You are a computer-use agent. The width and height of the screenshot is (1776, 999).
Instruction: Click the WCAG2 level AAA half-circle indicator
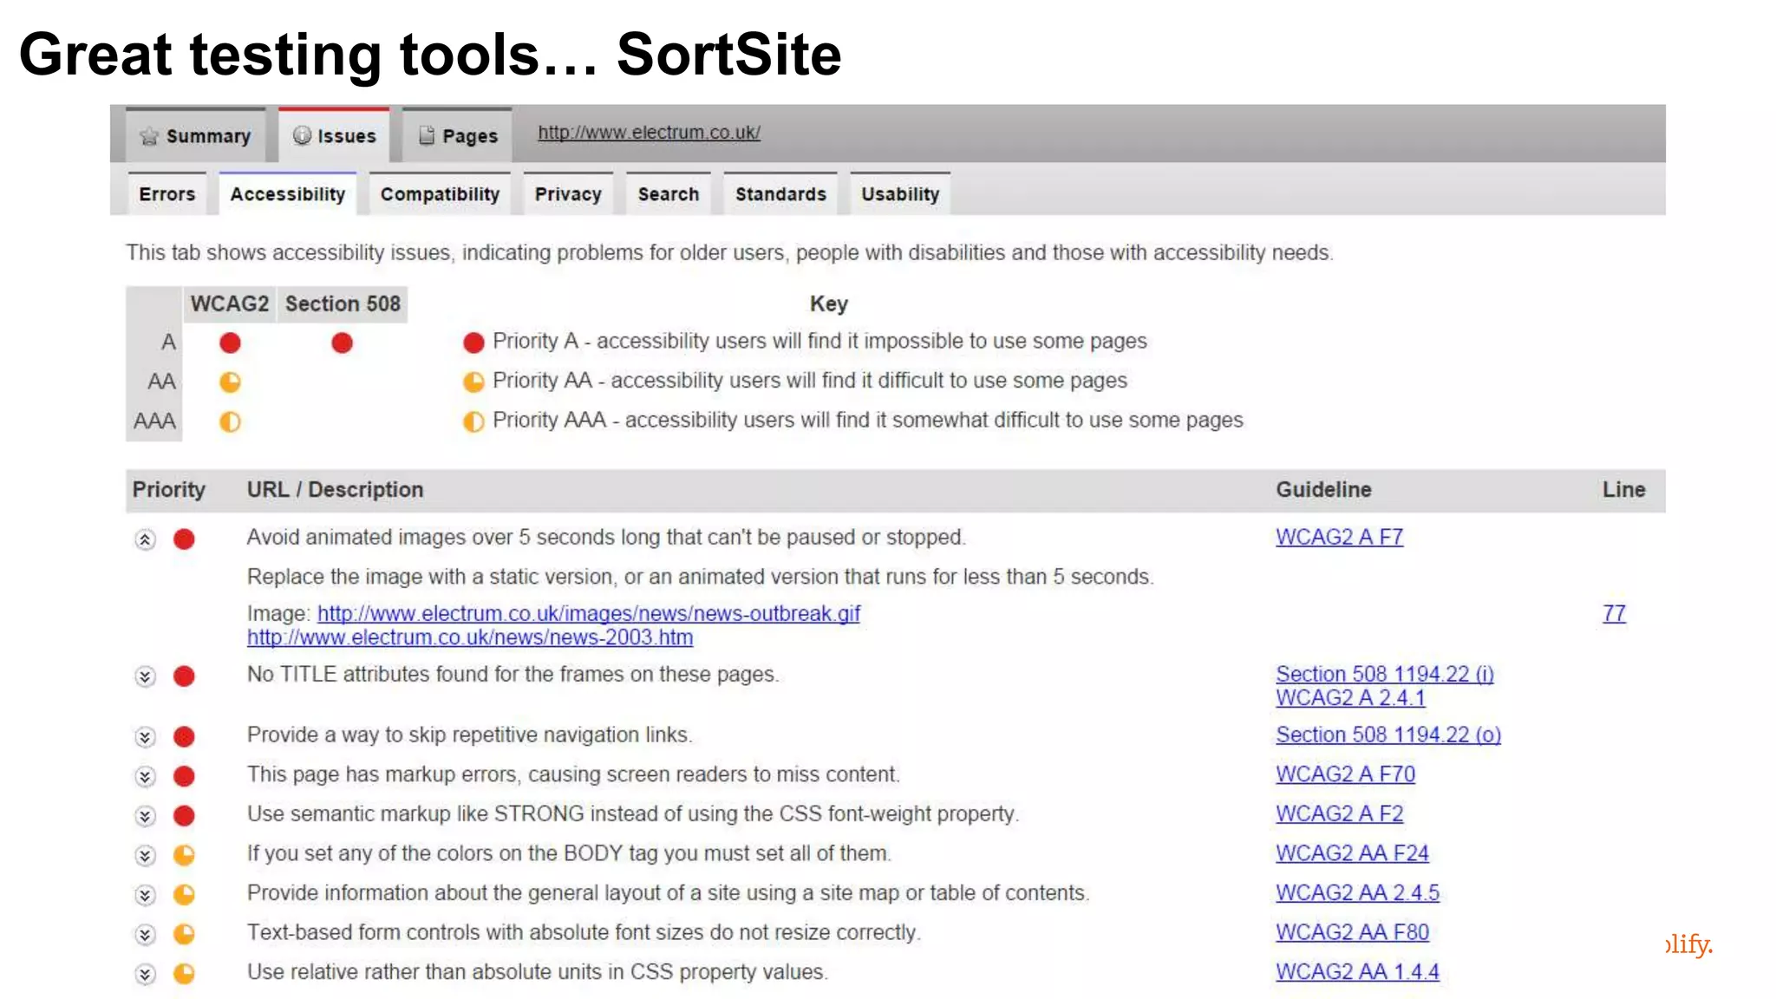pyautogui.click(x=230, y=421)
